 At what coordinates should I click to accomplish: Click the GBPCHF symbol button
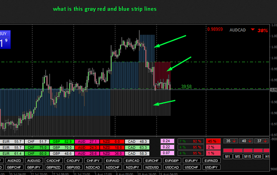(x=14, y=167)
